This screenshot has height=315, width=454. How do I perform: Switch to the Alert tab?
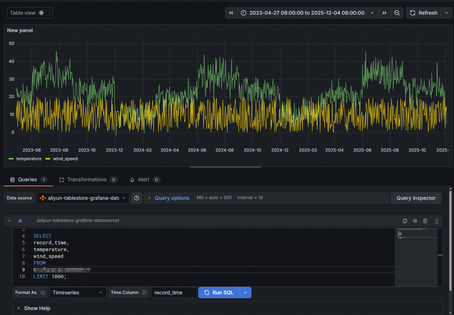145,179
